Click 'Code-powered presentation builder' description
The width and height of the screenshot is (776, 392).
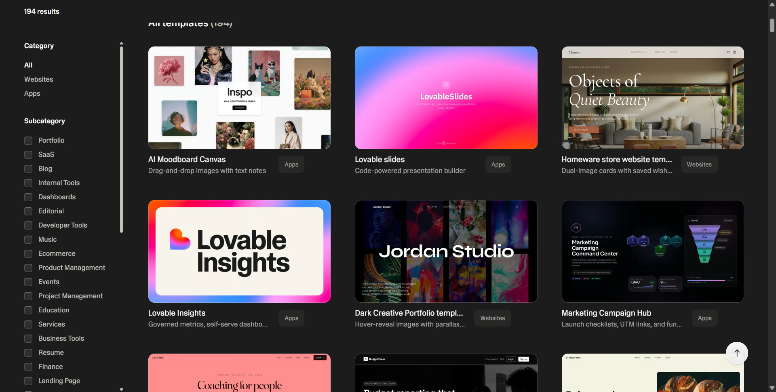click(x=410, y=171)
